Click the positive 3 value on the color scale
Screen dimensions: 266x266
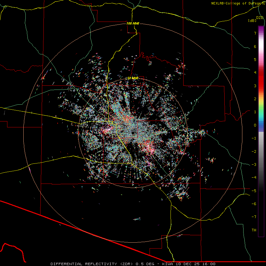click(x=255, y=86)
